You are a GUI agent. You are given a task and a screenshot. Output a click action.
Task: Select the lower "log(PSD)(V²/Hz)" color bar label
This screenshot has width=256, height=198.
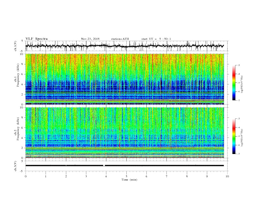click(x=242, y=137)
